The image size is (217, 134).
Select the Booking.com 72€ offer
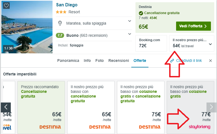pyautogui.click(x=151, y=43)
